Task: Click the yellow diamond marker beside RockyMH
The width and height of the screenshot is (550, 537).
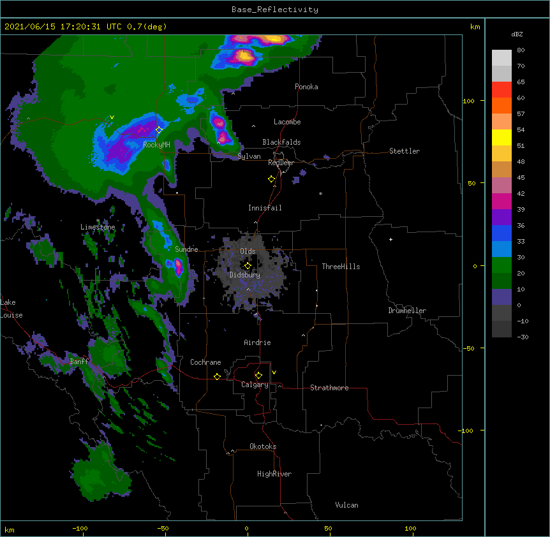Action: tap(159, 130)
